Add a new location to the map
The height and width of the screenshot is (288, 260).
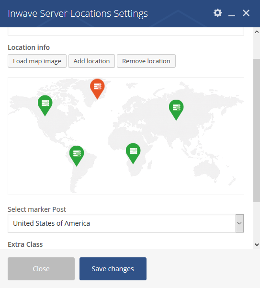point(91,61)
